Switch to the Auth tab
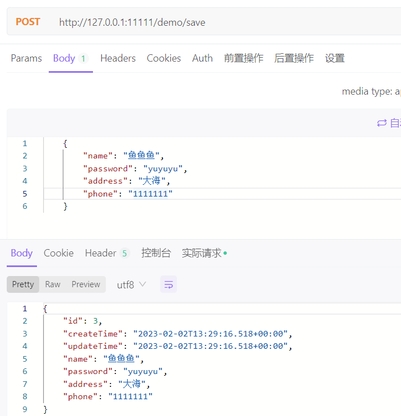Viewport: 401px width, 416px height. click(202, 58)
